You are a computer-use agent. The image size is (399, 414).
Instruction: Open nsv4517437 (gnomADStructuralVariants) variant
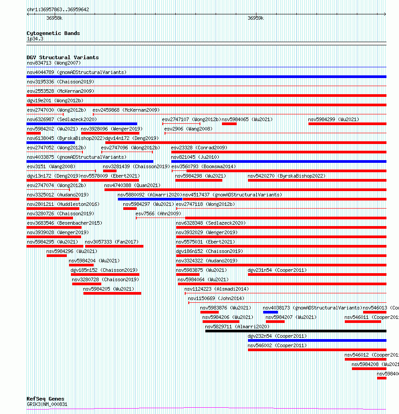pyautogui.click(x=232, y=195)
